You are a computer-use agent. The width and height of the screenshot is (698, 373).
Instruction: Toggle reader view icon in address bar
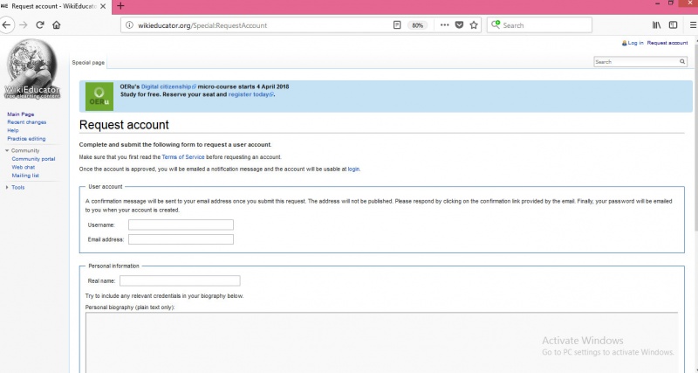click(x=397, y=25)
